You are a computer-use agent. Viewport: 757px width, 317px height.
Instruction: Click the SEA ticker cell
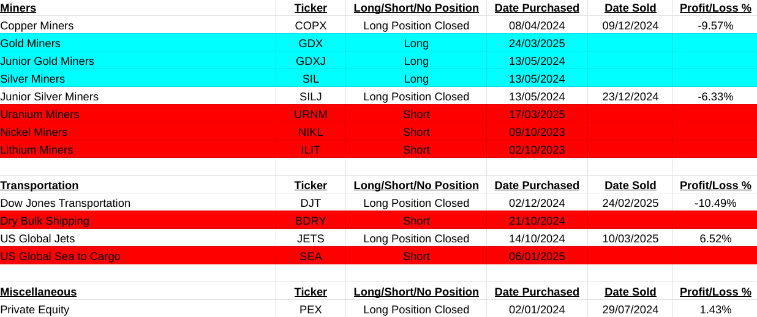coord(311,256)
